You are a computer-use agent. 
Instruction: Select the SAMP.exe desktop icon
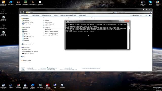pos(18,3)
